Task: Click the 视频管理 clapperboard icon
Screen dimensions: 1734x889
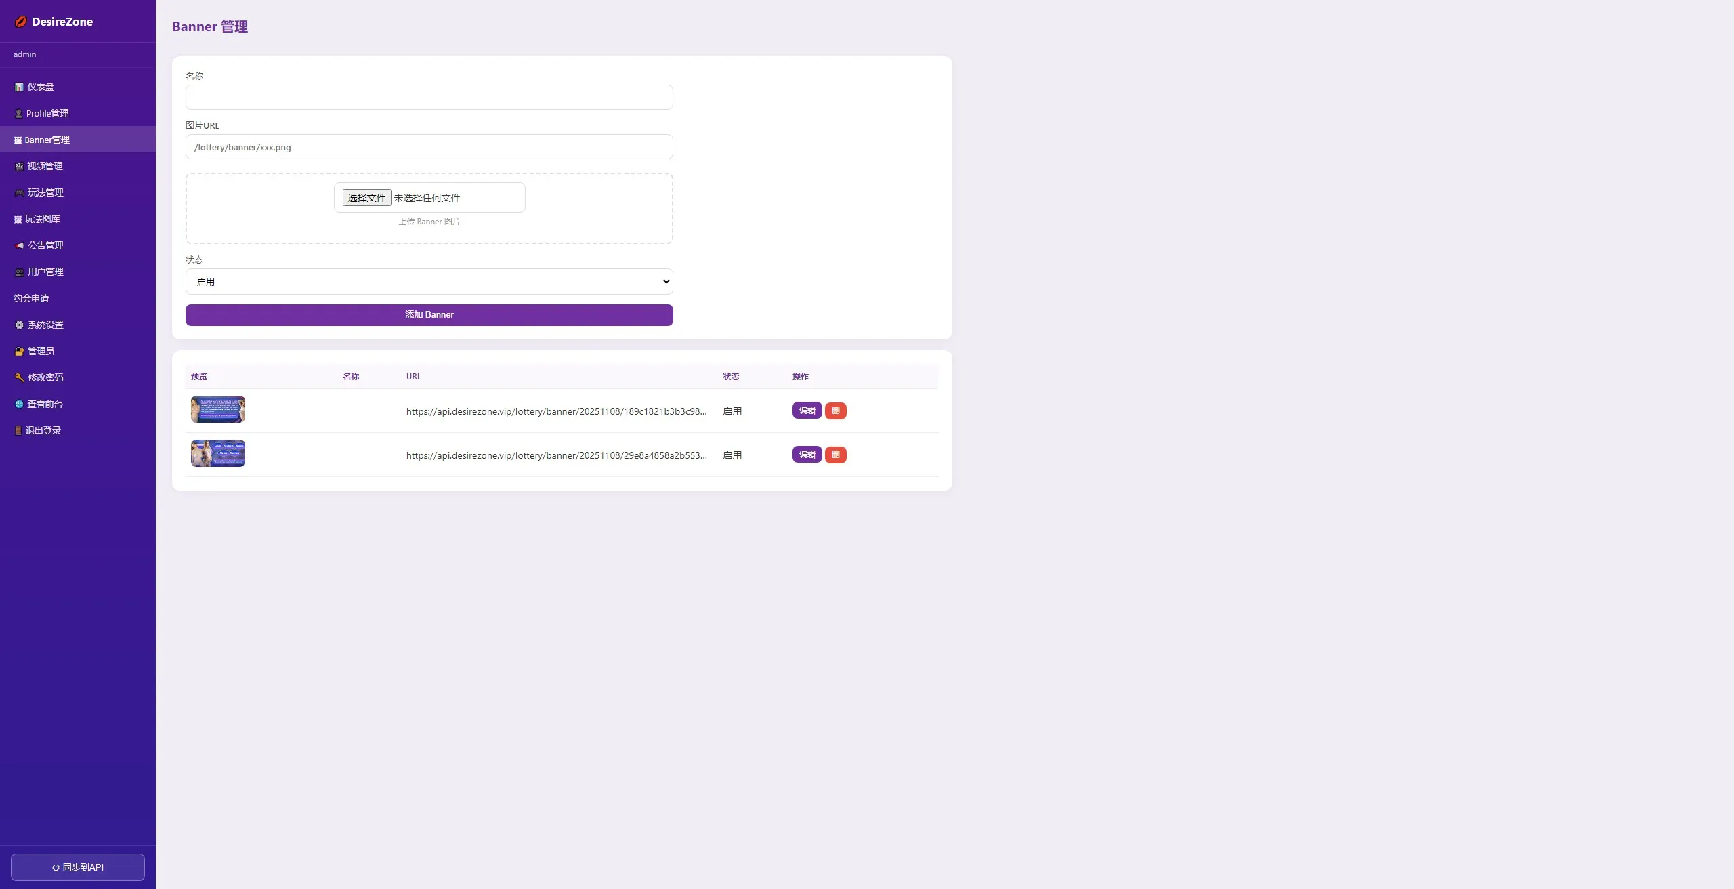Action: 19,166
